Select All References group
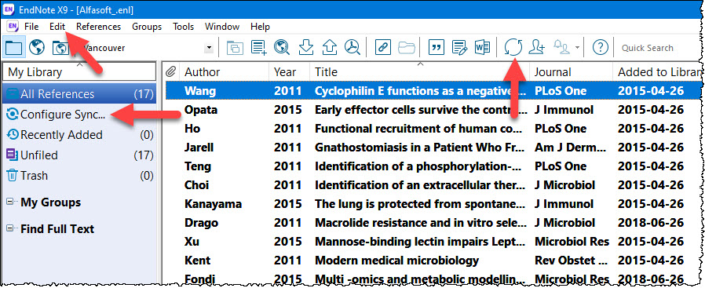705x288 pixels. (x=79, y=94)
